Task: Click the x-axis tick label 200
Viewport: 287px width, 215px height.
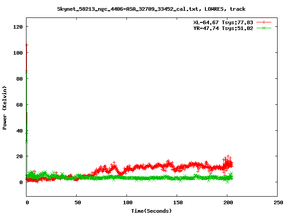Action: (228, 202)
